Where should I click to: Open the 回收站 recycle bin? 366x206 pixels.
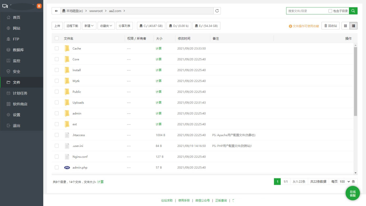(330, 26)
